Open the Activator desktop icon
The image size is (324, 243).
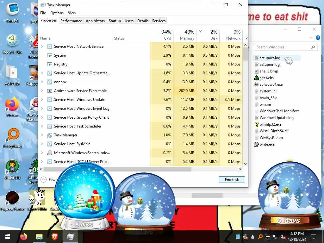coord(12,75)
